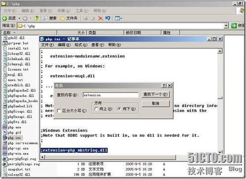Open the Search magnifier in Explorer toolbar
The width and height of the screenshot is (246, 179).
[x=45, y=18]
